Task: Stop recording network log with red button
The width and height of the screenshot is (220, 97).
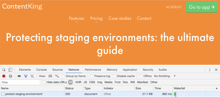Action: (x=4, y=76)
